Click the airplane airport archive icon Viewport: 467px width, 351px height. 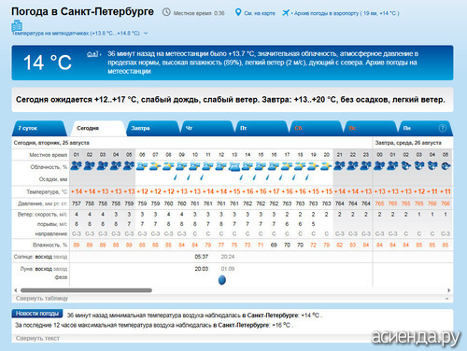coord(286,13)
